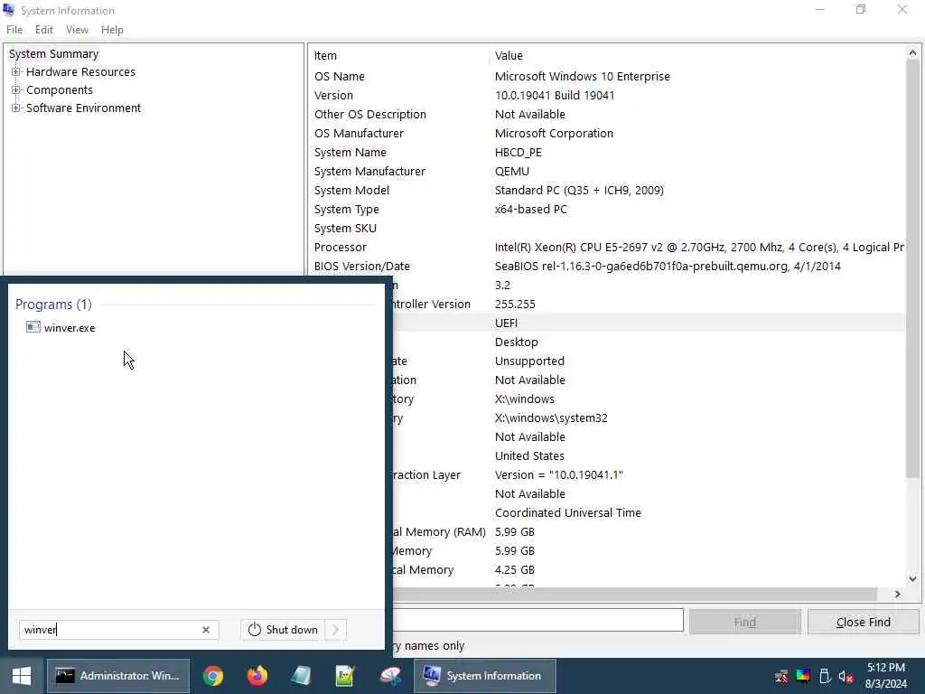Open the Windows Start button
925x694 pixels.
click(22, 676)
